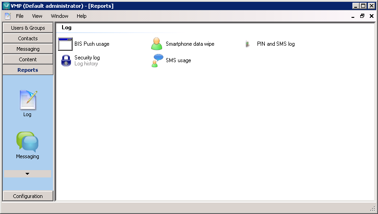
Task: Click the PIN and SMS log icon
Action: click(247, 44)
